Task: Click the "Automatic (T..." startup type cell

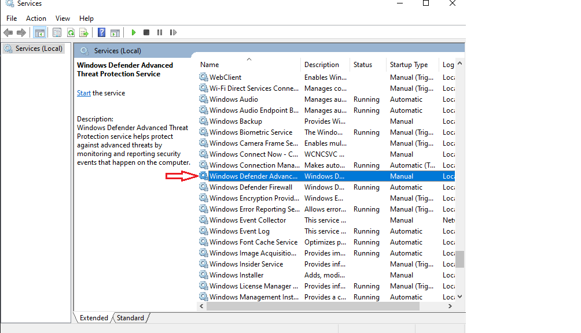Action: tap(413, 165)
